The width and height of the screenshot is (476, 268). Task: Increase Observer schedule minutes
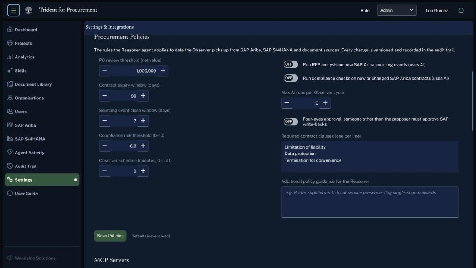coord(143,171)
